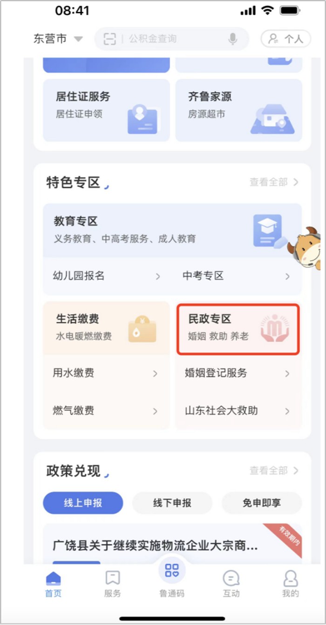Open the 我的 profile tab icon

(290, 579)
